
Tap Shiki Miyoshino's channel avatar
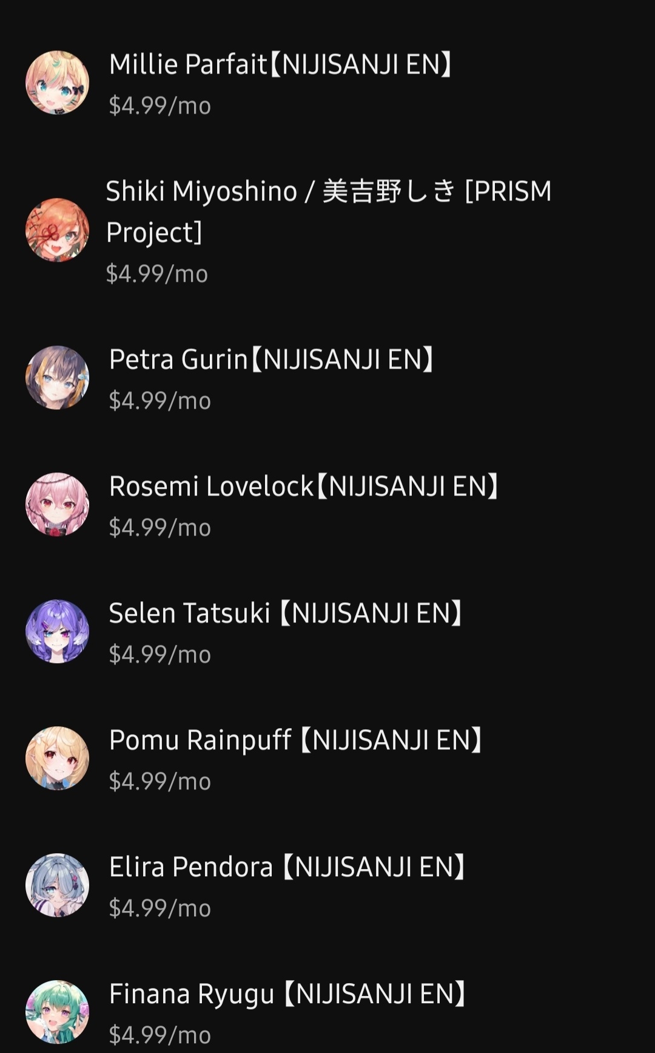tap(57, 230)
